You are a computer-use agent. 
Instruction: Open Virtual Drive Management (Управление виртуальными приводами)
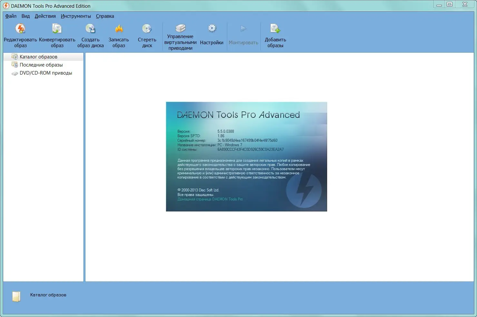click(x=180, y=28)
